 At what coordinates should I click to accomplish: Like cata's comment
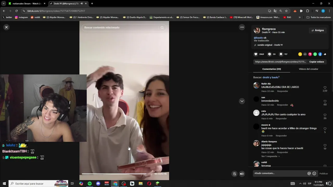(x=325, y=115)
